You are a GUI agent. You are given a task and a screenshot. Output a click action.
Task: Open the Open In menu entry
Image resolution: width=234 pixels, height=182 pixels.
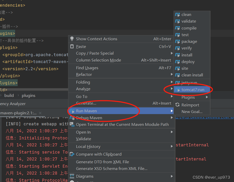[121, 132]
